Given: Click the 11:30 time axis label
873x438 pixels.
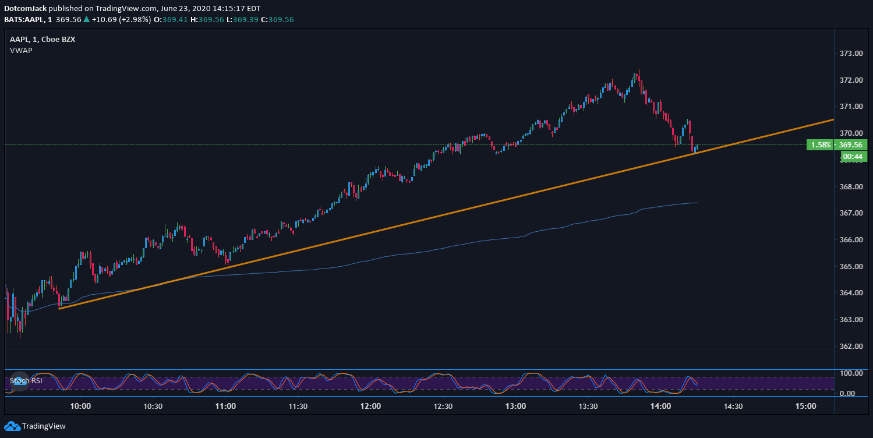Looking at the screenshot, I should pyautogui.click(x=298, y=406).
